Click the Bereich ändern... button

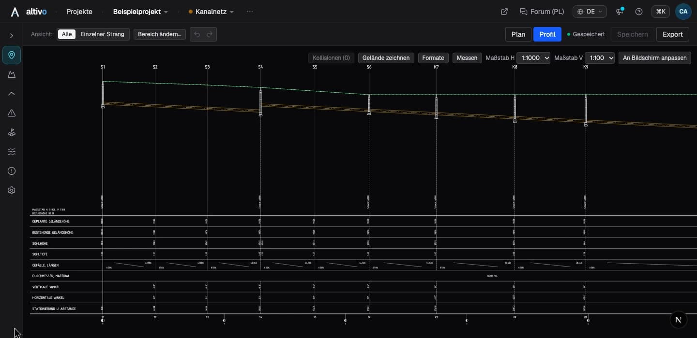tap(160, 34)
